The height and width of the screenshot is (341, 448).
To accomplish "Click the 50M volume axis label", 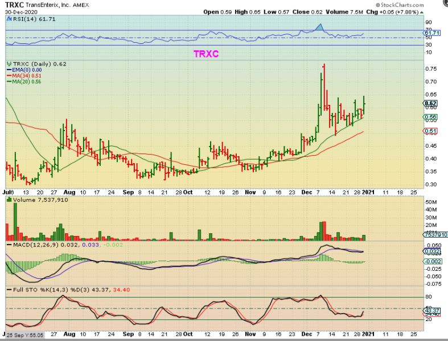I will [x=431, y=202].
